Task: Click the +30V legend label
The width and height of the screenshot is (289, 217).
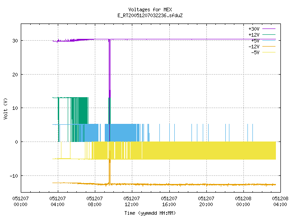Action: pyautogui.click(x=254, y=29)
